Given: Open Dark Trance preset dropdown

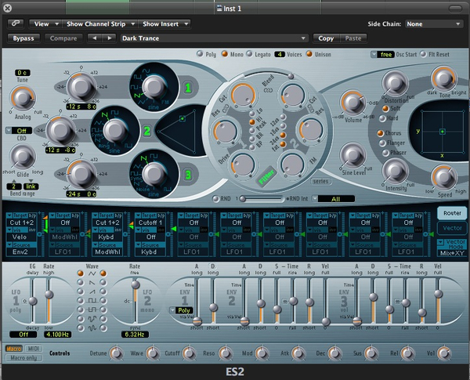Looking at the screenshot, I should click(x=214, y=38).
